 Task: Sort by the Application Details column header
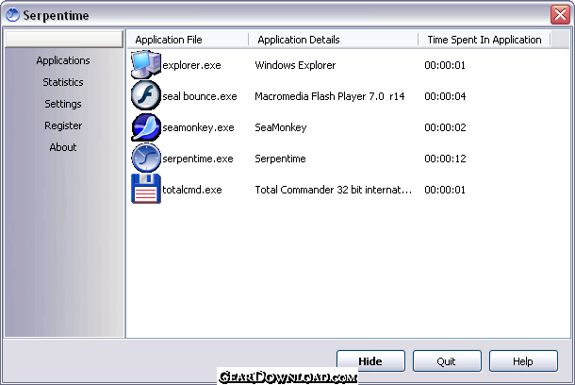[333, 40]
